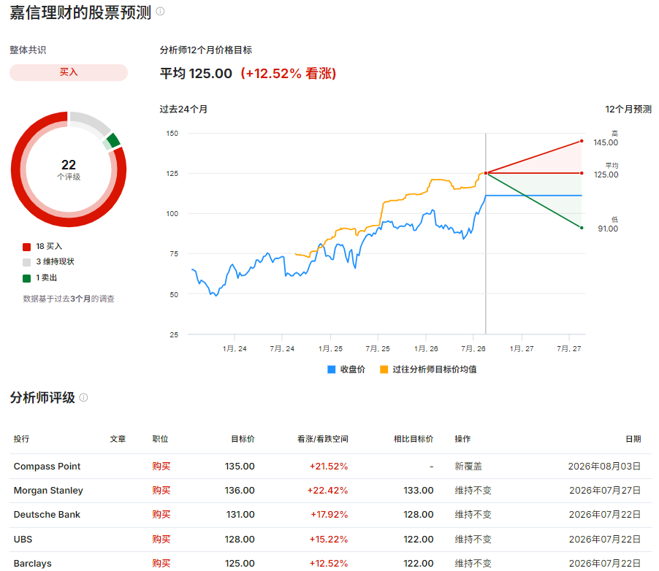Click date 2026年08月03日
Screen dimensions: 659x571
coord(604,467)
